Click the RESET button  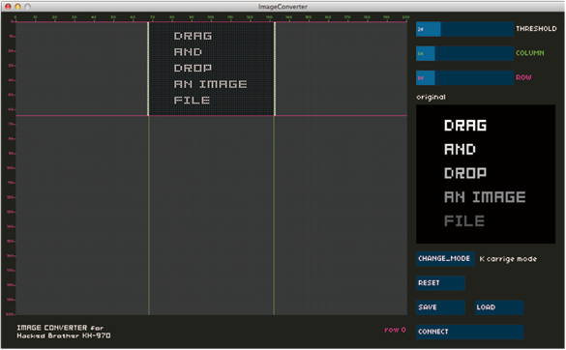pyautogui.click(x=440, y=283)
